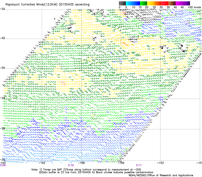Click the '-156' longitude axis label
202x177 pixels.
pyautogui.click(x=121, y=163)
